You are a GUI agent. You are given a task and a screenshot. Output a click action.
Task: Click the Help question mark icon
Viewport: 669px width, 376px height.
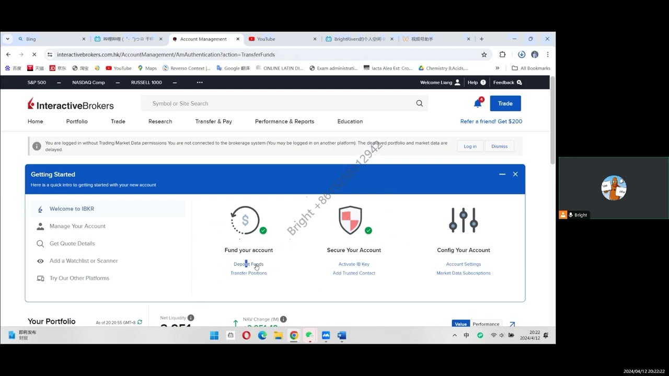483,83
